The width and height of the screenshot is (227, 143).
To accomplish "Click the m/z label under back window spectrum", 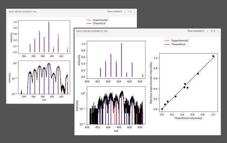I will pyautogui.click(x=44, y=100).
